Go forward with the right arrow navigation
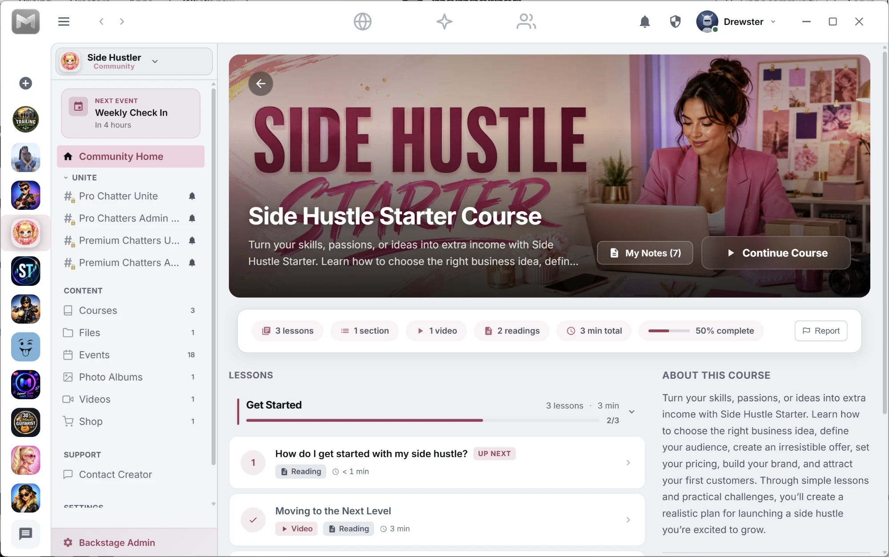 pos(122,21)
